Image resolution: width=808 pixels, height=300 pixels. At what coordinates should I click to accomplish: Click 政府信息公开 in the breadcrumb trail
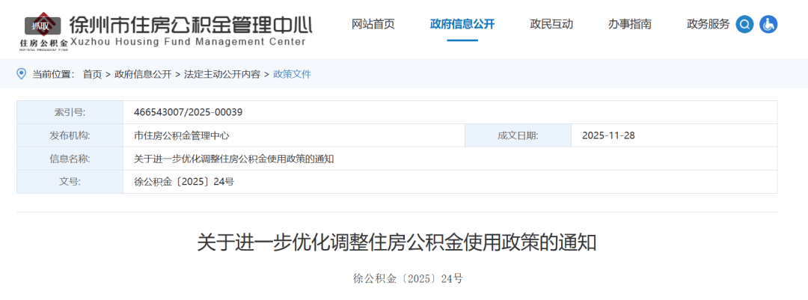[x=142, y=74]
